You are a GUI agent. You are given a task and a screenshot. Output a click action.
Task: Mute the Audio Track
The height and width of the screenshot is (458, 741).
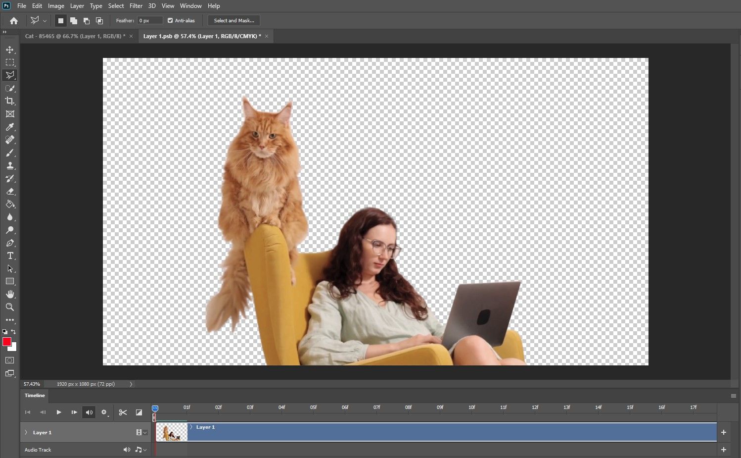pos(127,450)
